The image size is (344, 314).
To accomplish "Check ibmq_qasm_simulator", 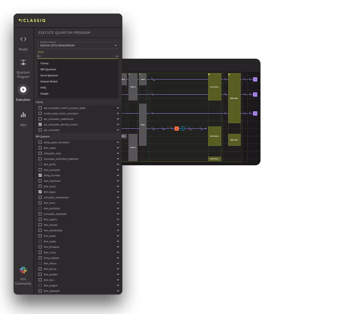I will point(40,142).
